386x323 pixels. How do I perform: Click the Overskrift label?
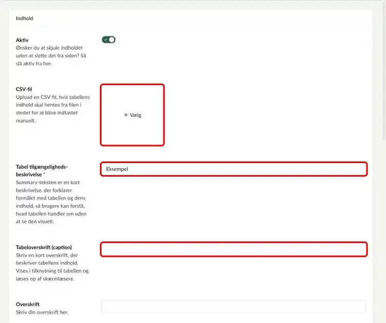(28, 305)
